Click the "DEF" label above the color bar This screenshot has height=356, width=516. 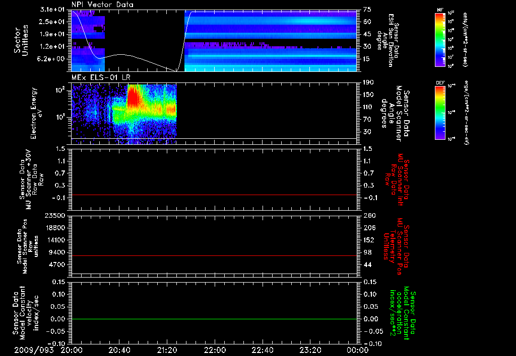440,83
